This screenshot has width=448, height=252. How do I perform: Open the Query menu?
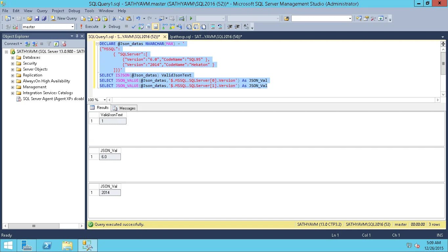[x=42, y=10]
